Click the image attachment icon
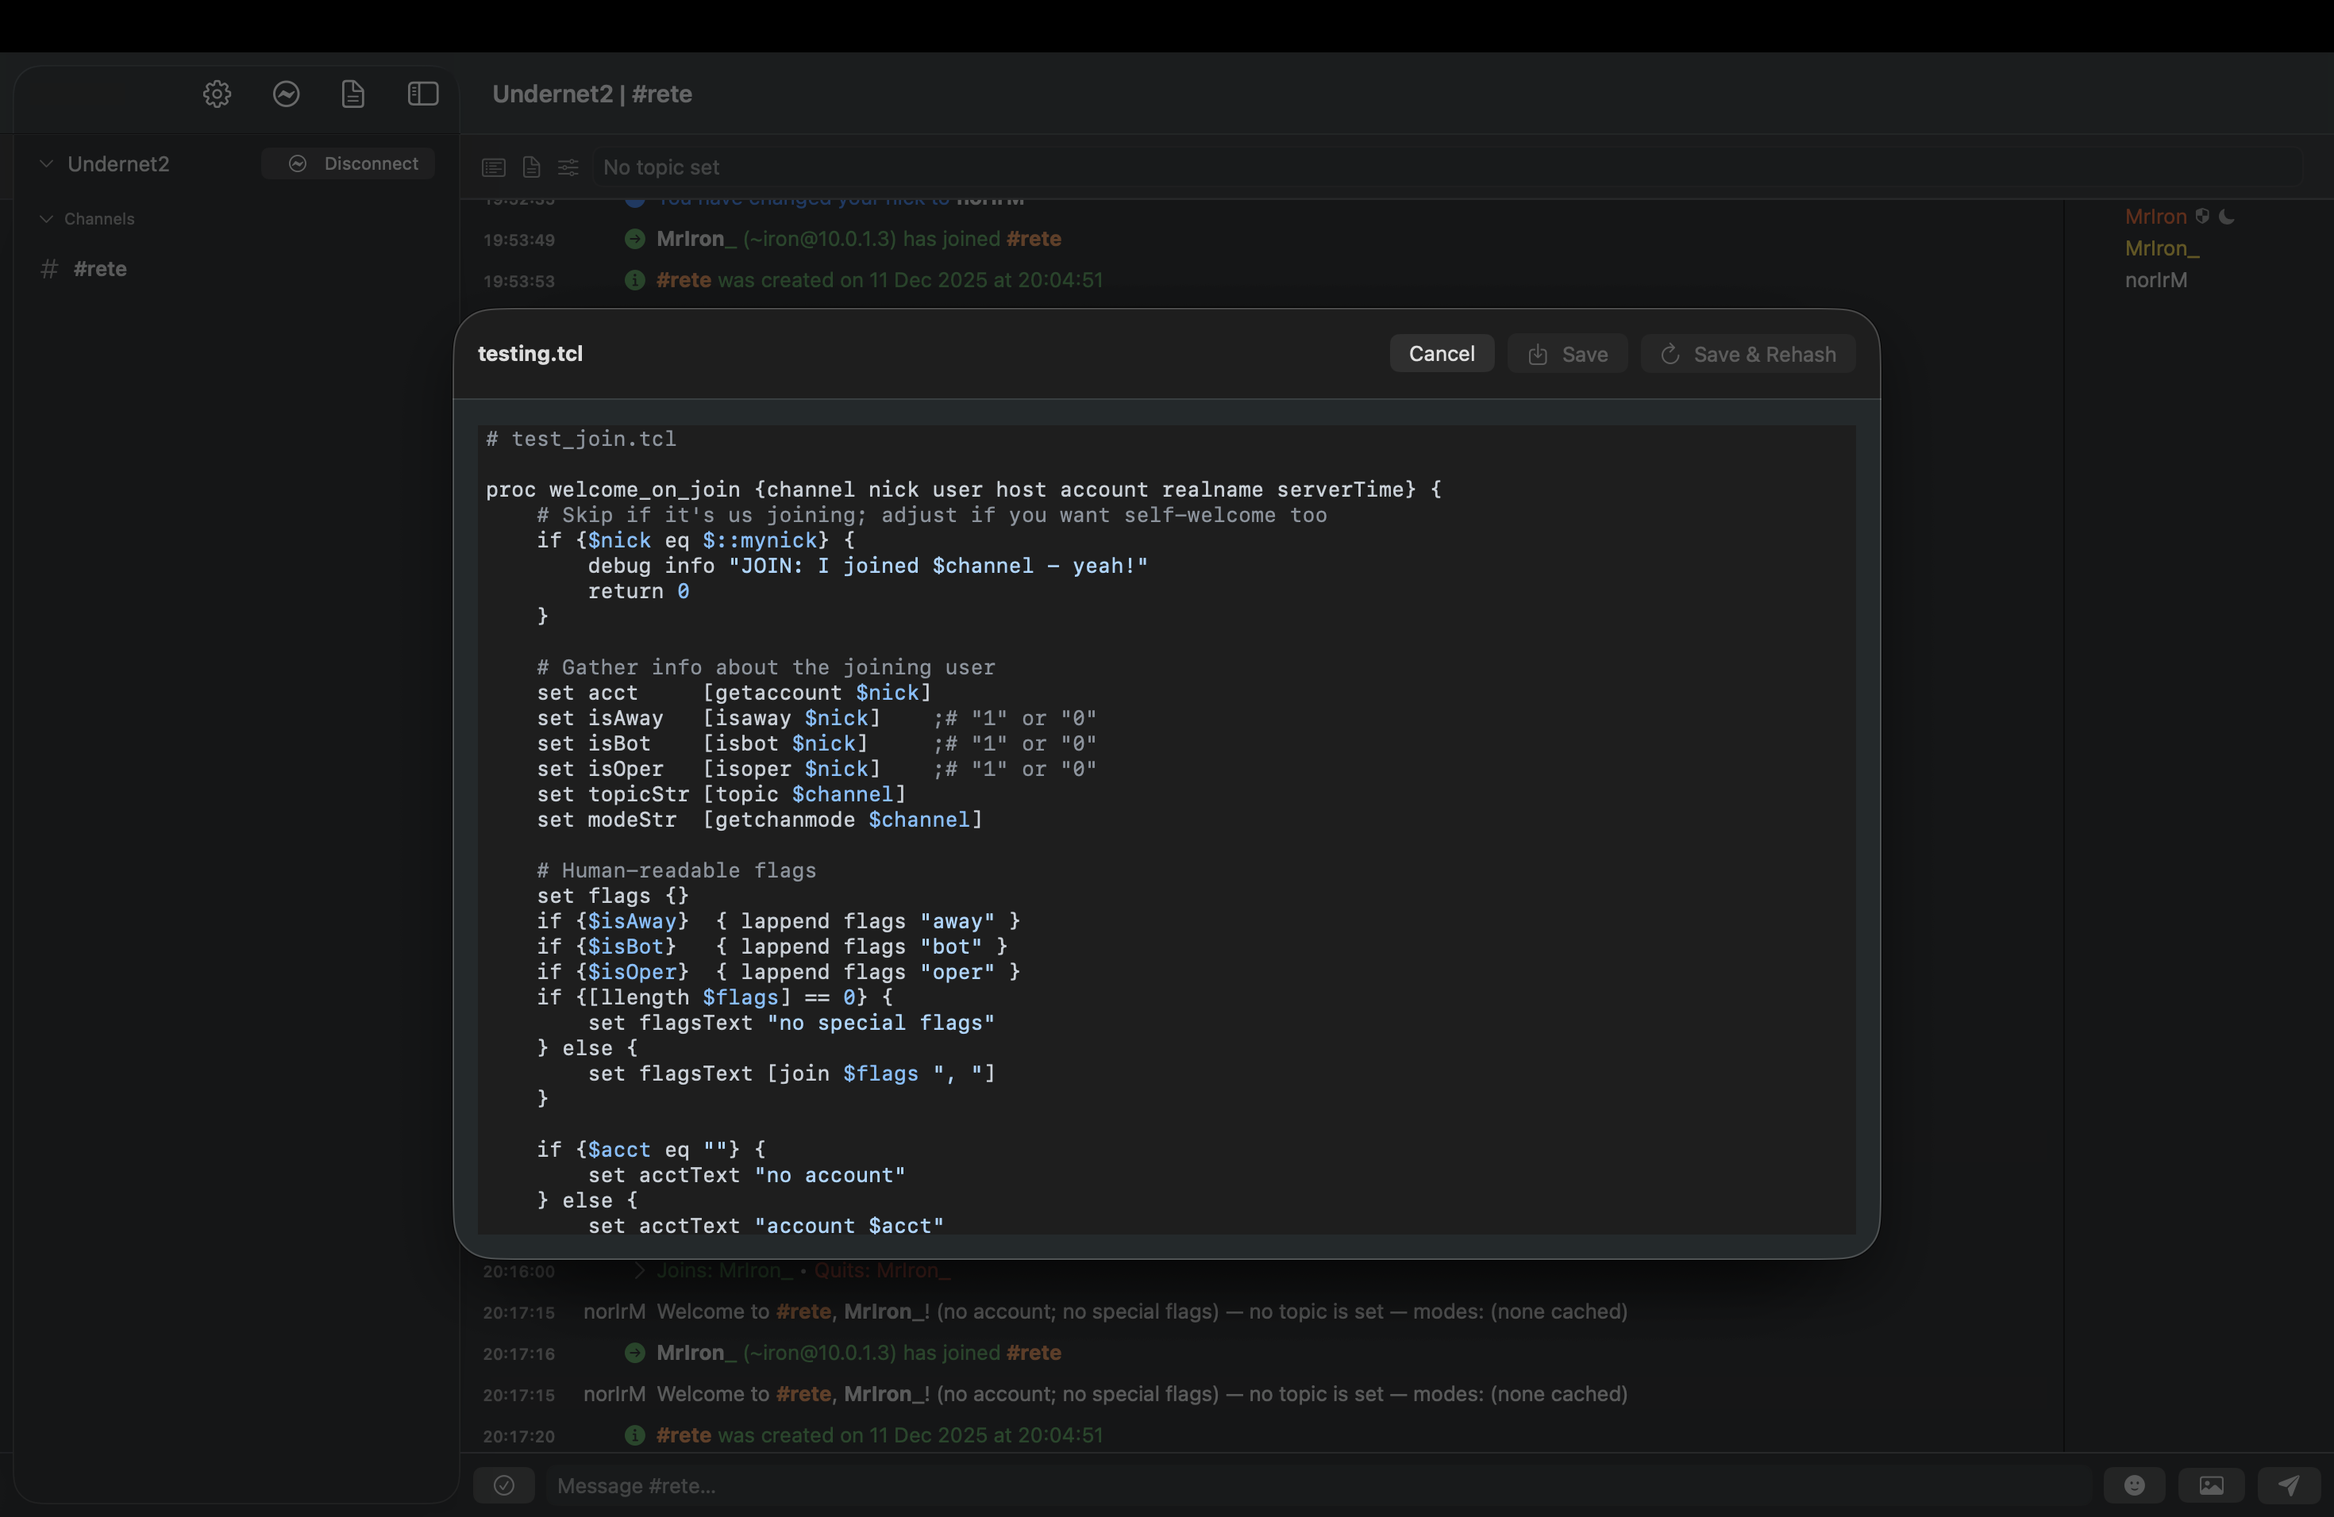The image size is (2334, 1517). (x=2212, y=1484)
